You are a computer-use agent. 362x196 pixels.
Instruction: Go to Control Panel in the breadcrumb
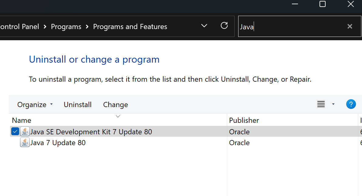coord(20,27)
